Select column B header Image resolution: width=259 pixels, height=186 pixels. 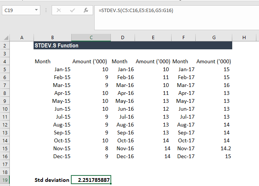[x=52, y=38]
